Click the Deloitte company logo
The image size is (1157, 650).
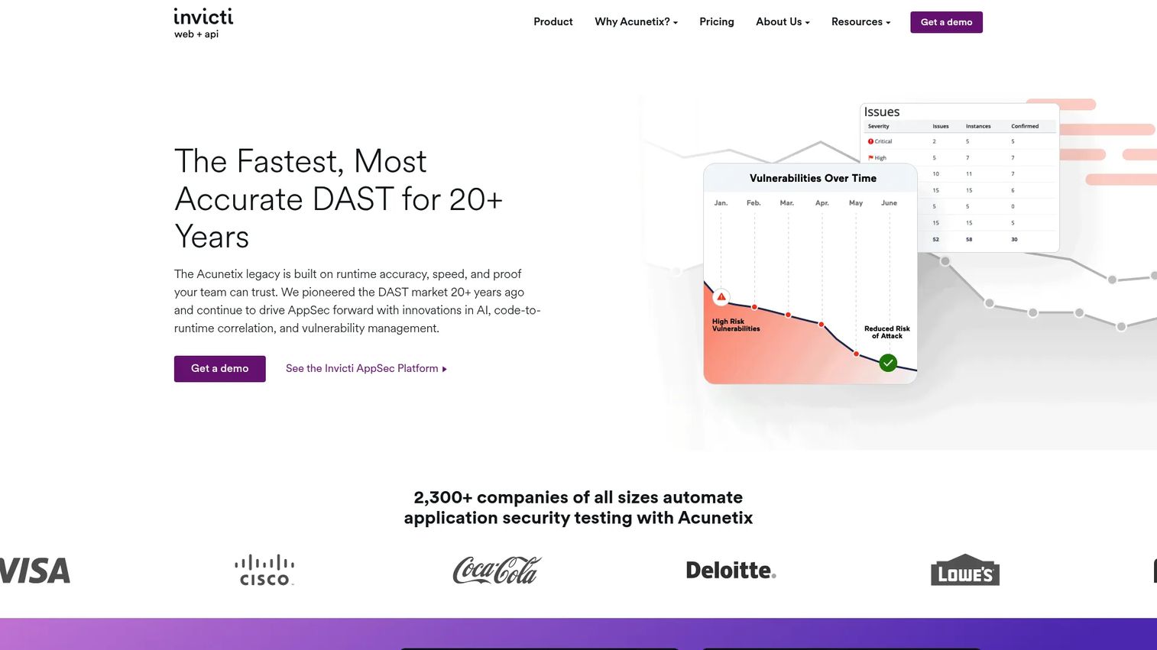coord(731,571)
